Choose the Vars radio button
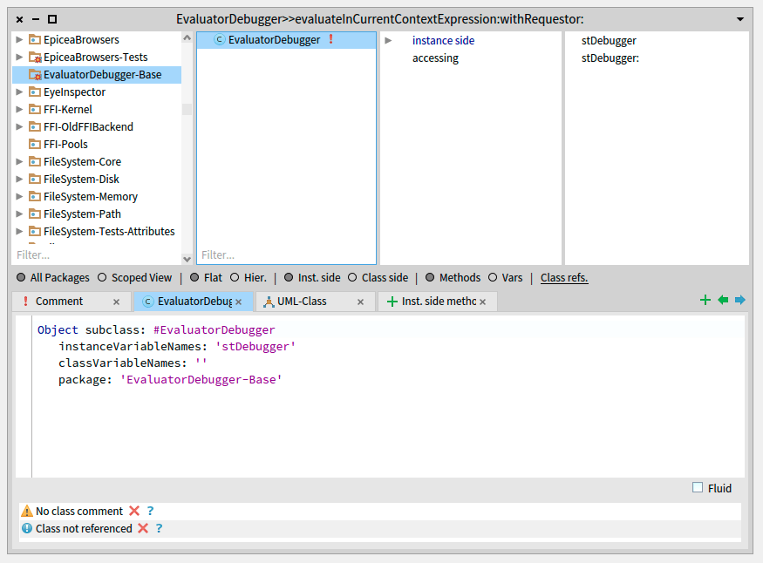Image resolution: width=763 pixels, height=563 pixels. click(493, 278)
